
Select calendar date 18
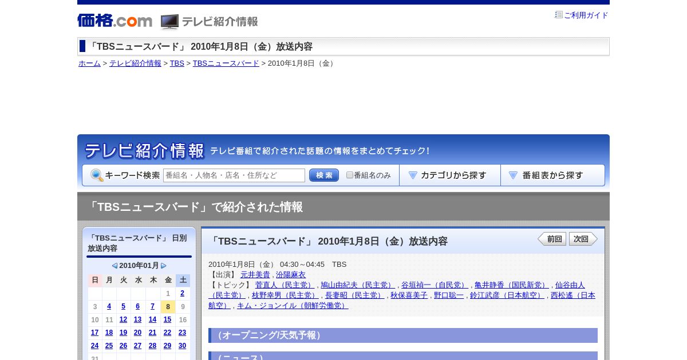[109, 333]
